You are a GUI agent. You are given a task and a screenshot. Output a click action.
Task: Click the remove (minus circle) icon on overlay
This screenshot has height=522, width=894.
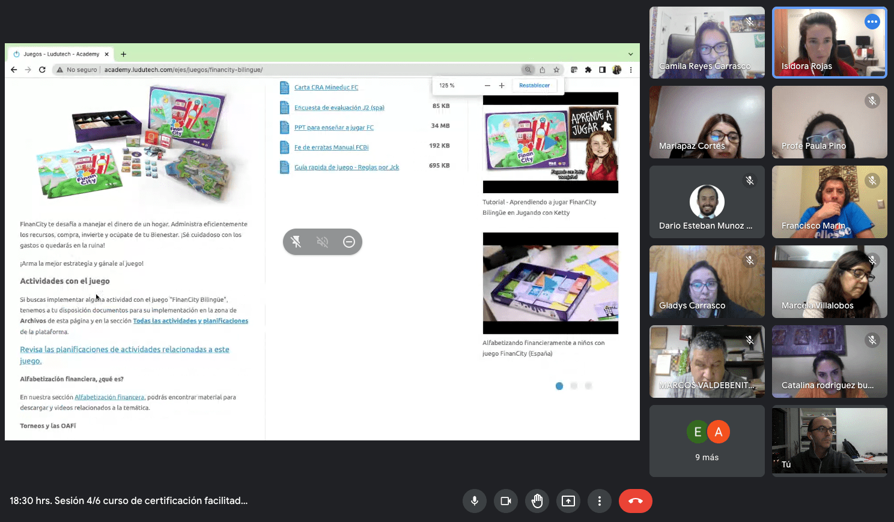click(349, 242)
